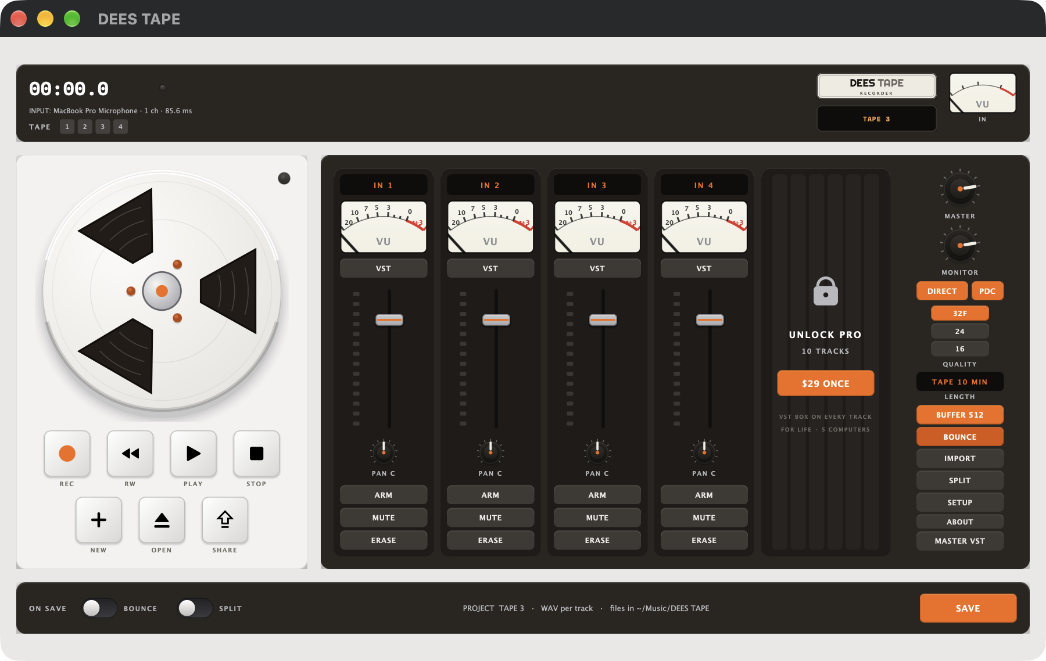Image resolution: width=1046 pixels, height=661 pixels.
Task: Open the VST slot on track IN 3
Action: tap(597, 268)
